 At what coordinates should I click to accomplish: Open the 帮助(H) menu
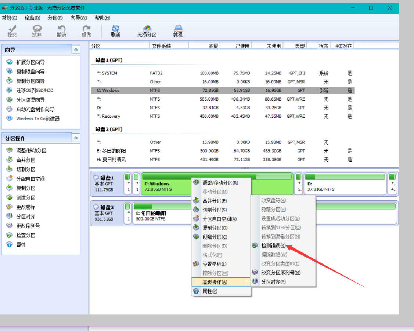[102, 18]
